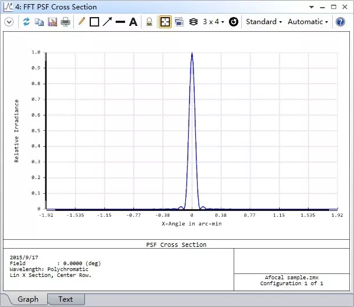Select the line drawing tool

click(x=120, y=22)
